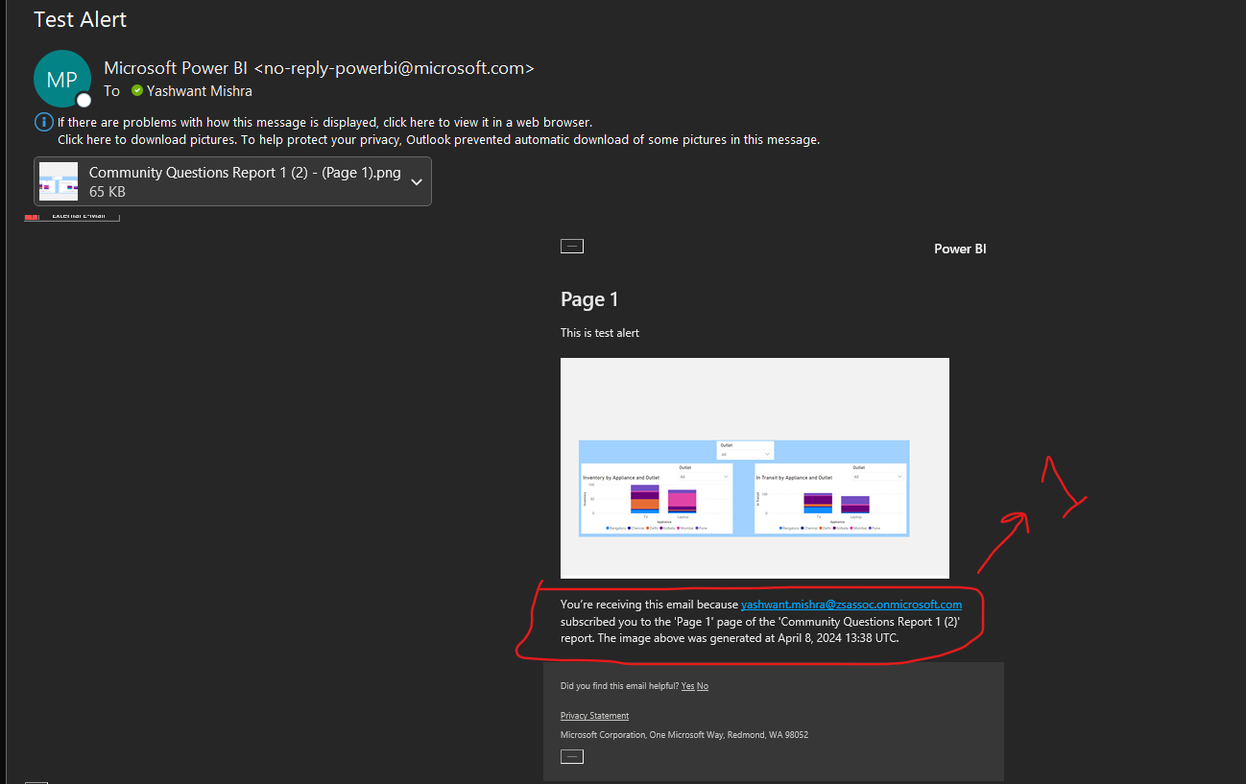Expand the attachment dropdown arrow
Screen dimensions: 1246x784
417,182
